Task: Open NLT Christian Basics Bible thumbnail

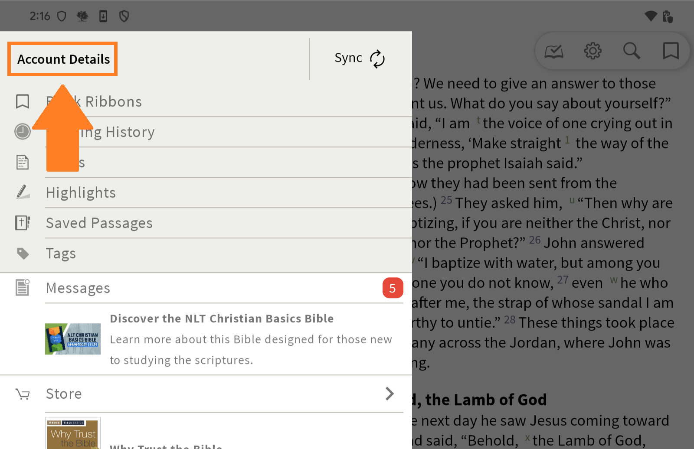Action: [x=73, y=339]
